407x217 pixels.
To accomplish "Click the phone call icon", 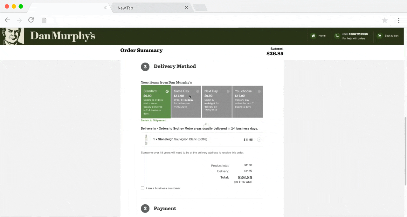I will click(x=337, y=36).
